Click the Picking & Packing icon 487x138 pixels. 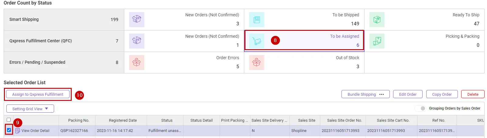click(x=377, y=41)
